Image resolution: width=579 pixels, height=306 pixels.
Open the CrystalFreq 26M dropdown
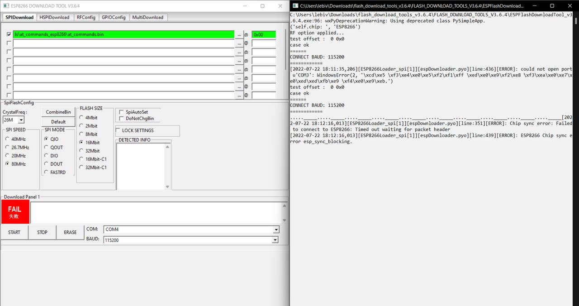(x=21, y=120)
